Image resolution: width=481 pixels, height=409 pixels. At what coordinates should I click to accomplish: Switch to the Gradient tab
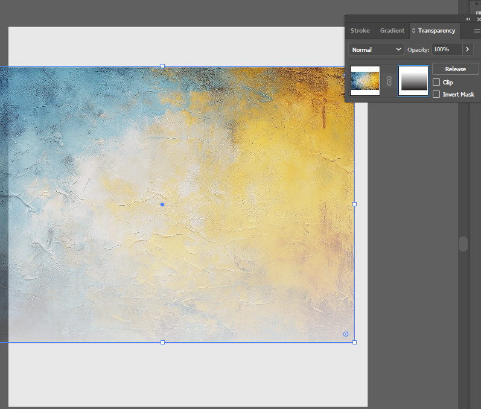pos(392,31)
